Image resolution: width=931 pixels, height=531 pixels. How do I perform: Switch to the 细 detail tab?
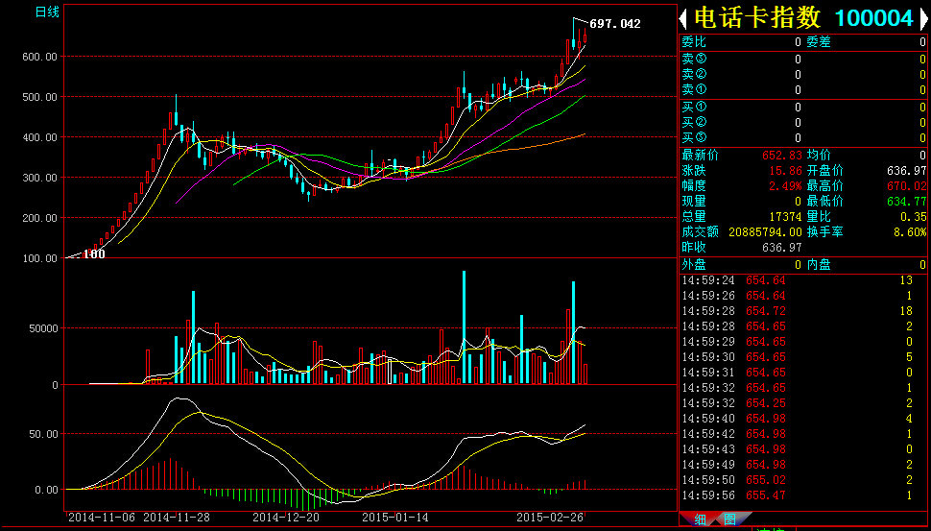click(700, 519)
